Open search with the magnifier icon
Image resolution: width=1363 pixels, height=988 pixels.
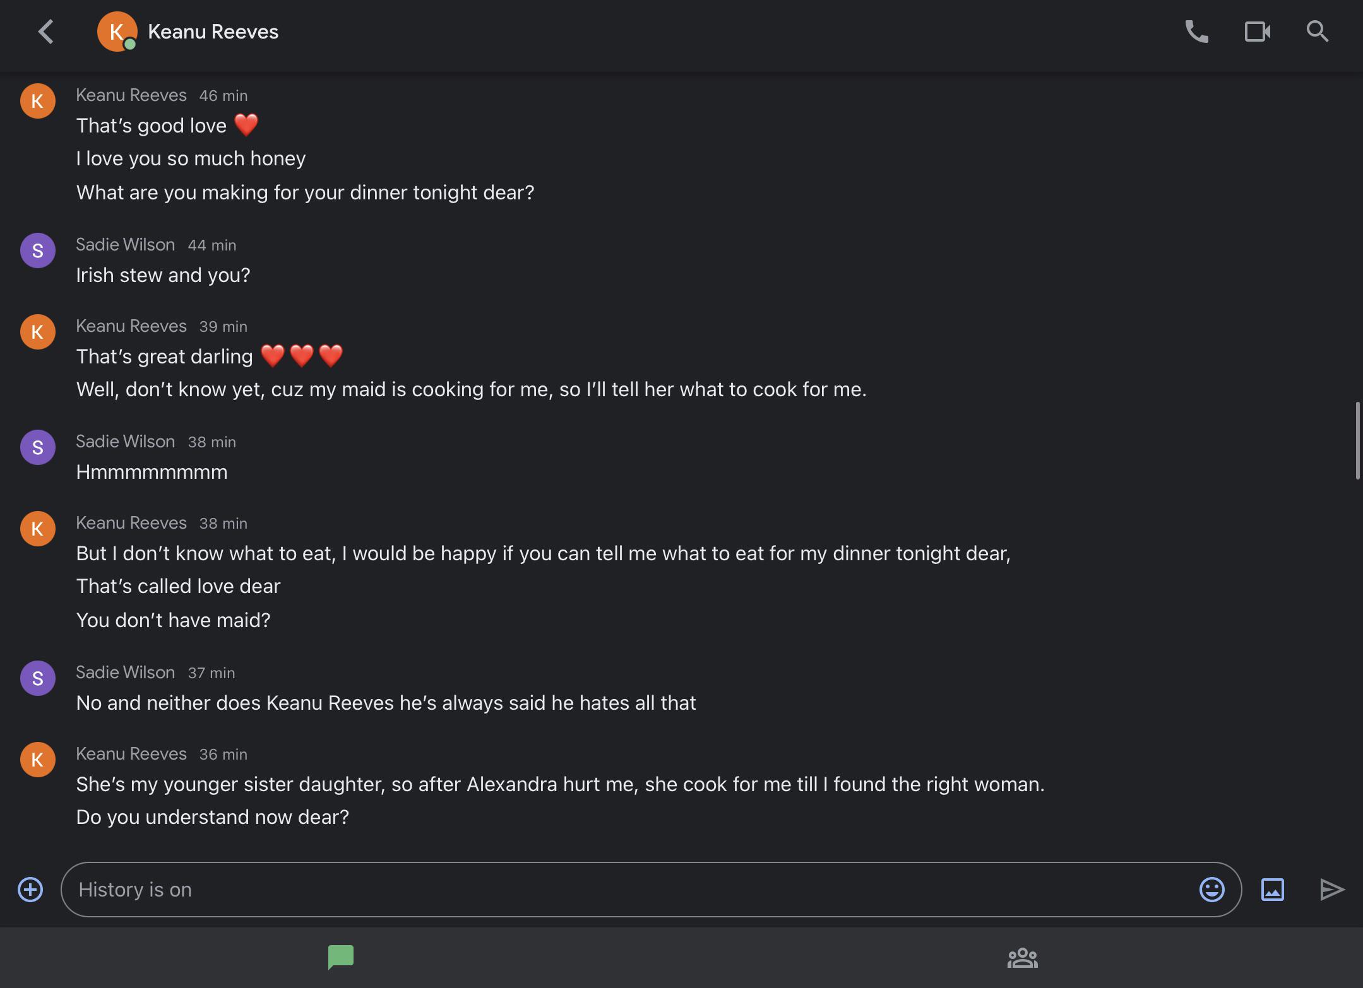pos(1317,32)
